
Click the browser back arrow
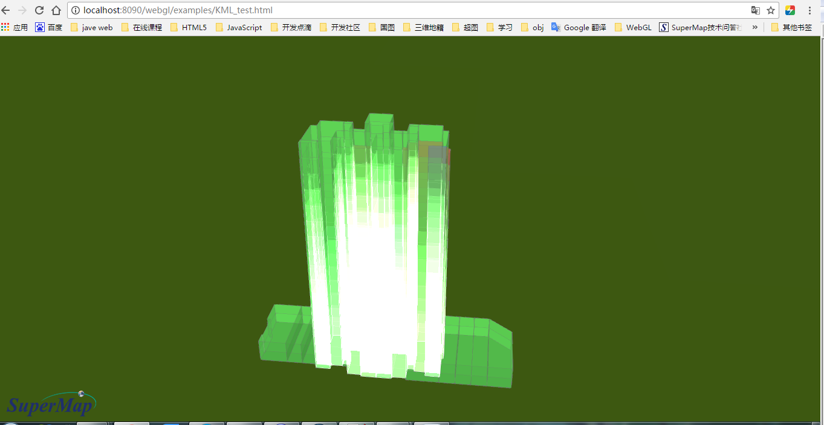[x=6, y=10]
